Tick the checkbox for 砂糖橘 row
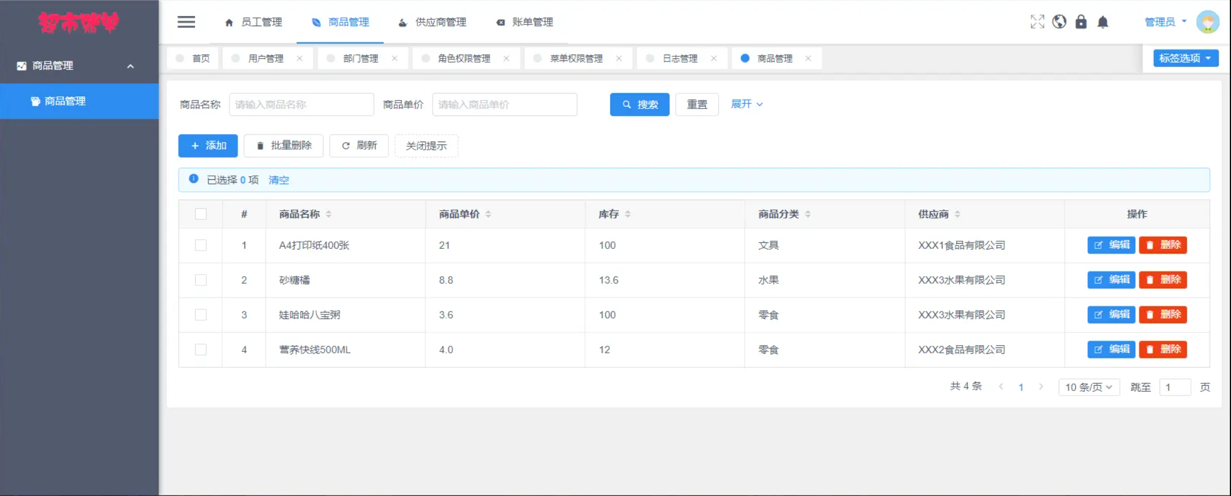Viewport: 1231px width, 496px height. pos(201,280)
